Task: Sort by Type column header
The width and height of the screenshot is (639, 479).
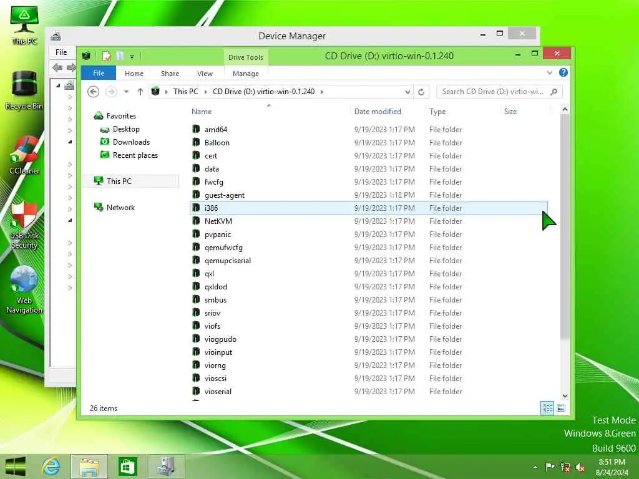Action: click(437, 111)
